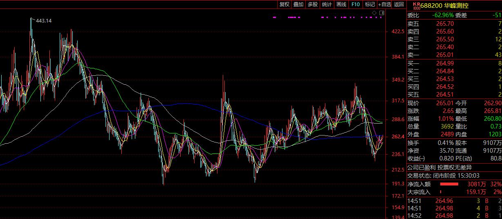Select the 买一 264.99 bid quote row
The image size is (502, 219).
[x=454, y=63]
